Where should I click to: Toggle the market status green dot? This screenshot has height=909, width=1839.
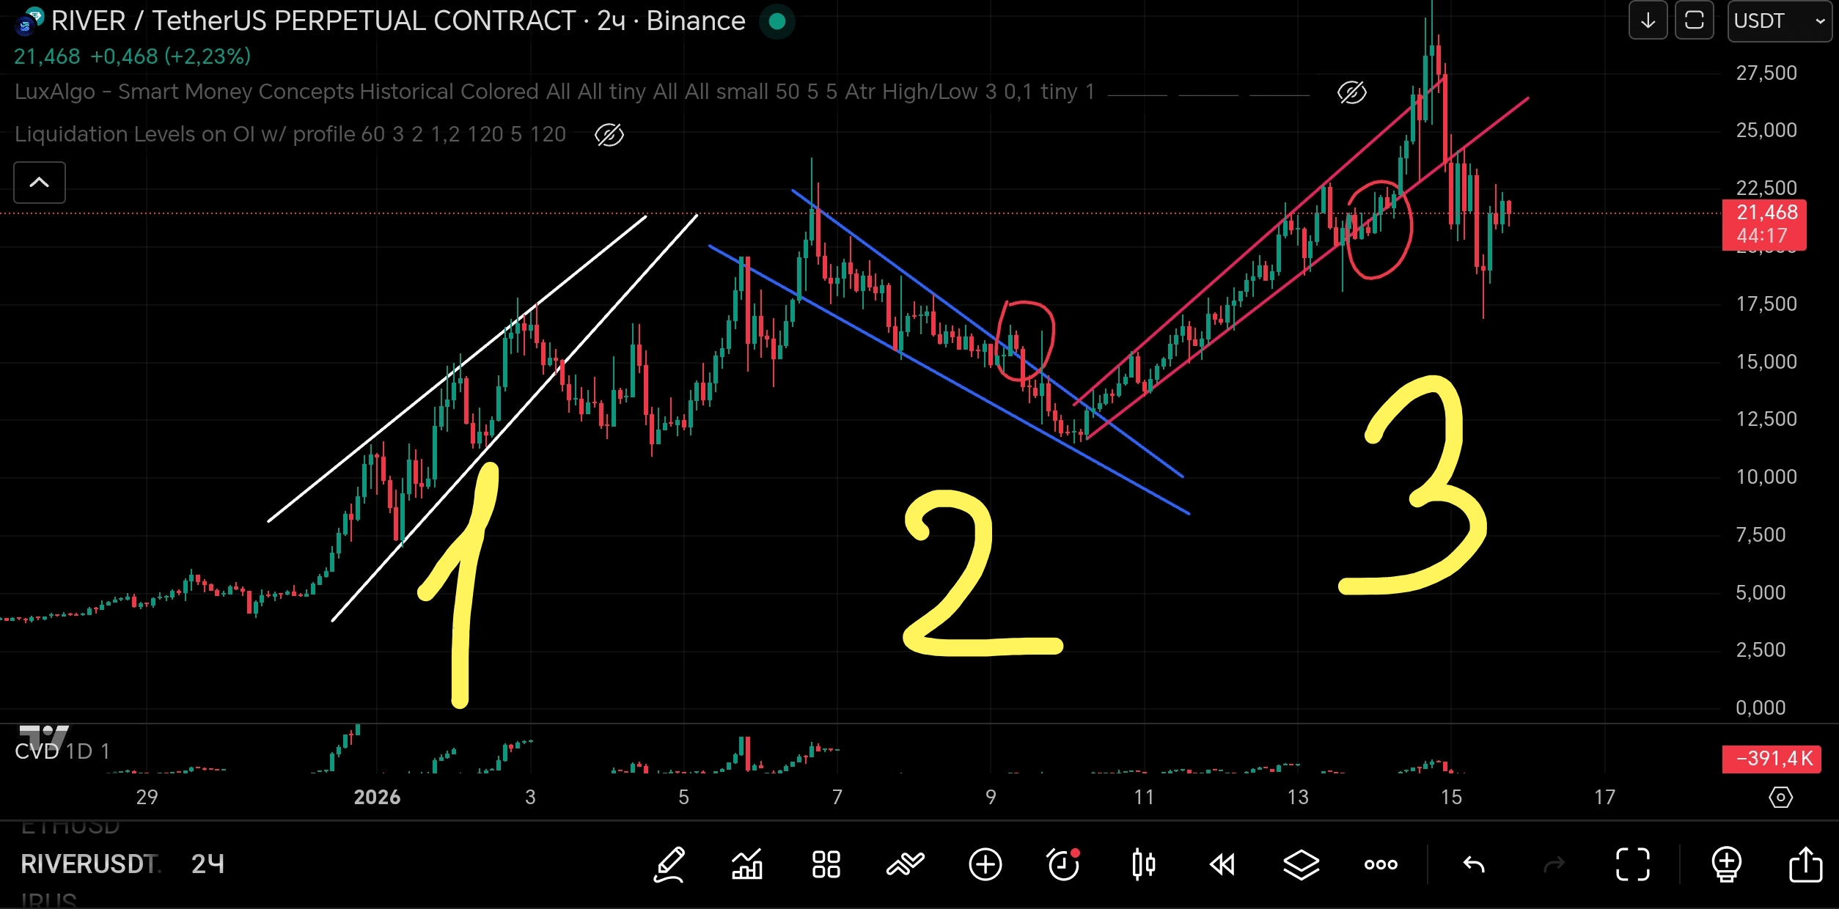pyautogui.click(x=777, y=21)
